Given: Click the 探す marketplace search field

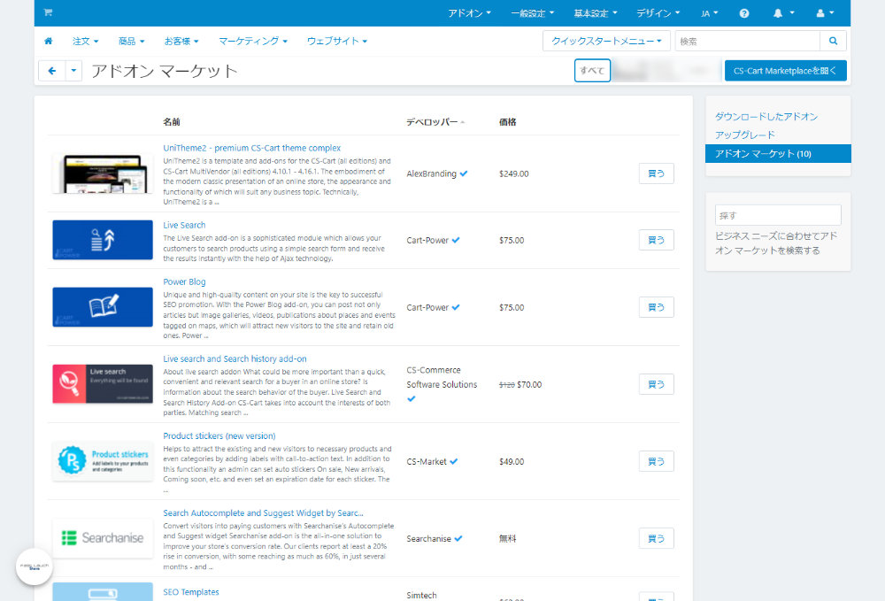Looking at the screenshot, I should 778,215.
